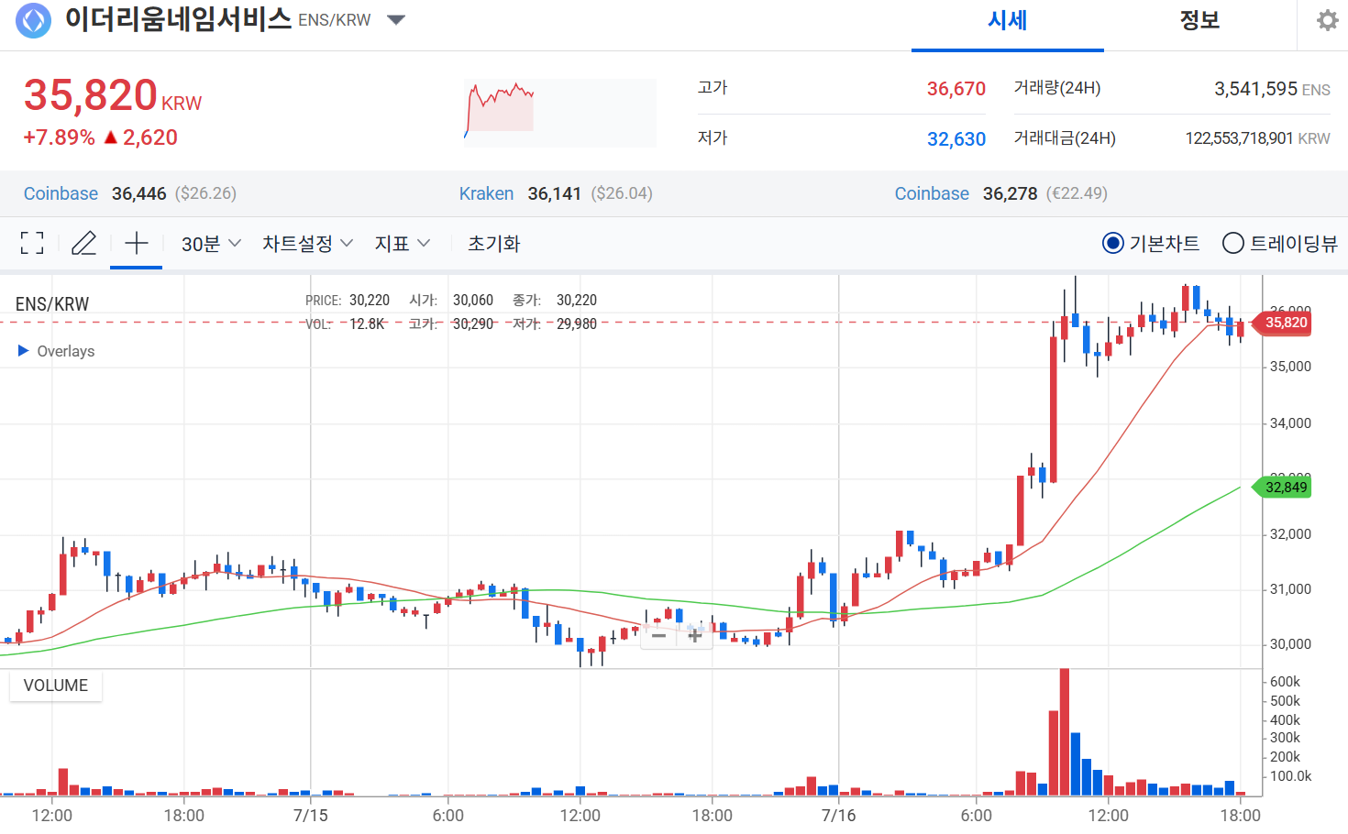The image size is (1348, 834).
Task: Click the 7/15 date marker on time axis
Action: point(310,815)
